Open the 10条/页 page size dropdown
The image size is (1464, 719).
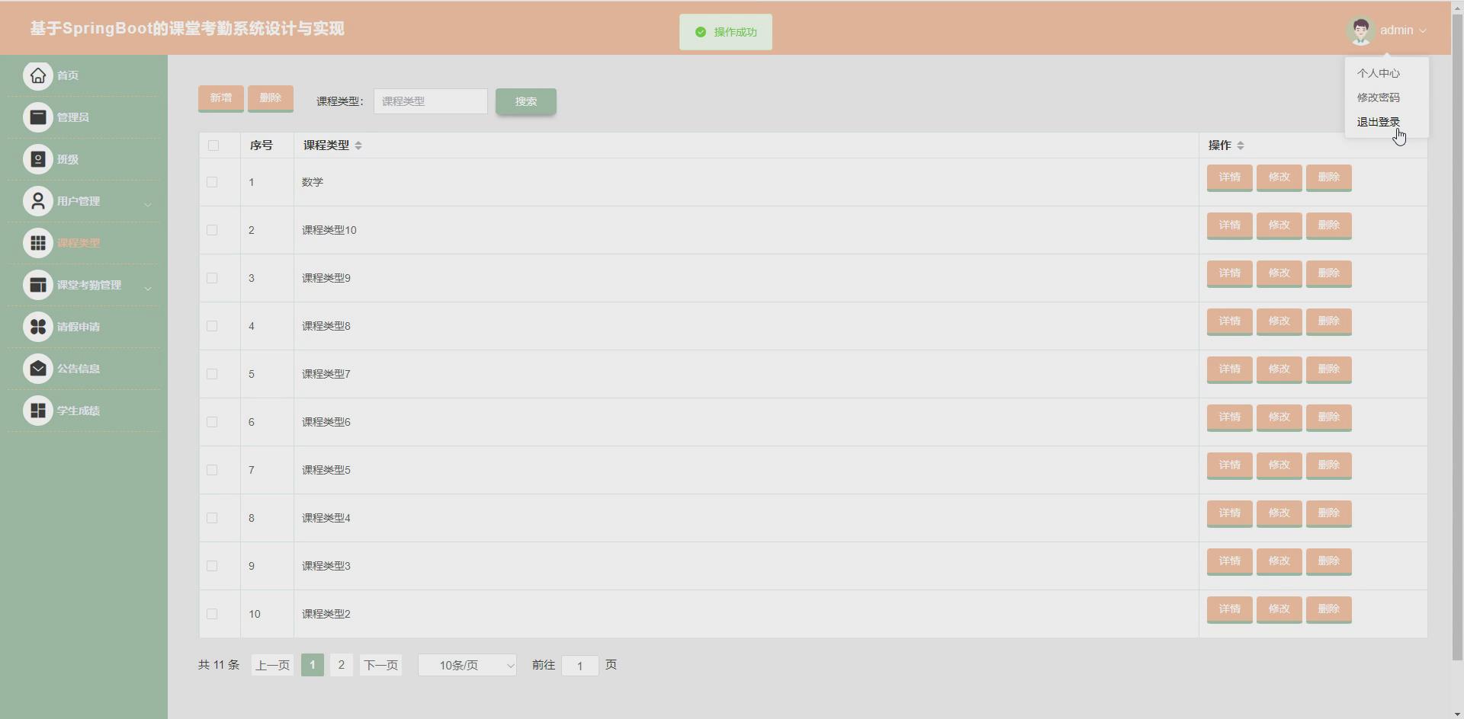coord(467,665)
